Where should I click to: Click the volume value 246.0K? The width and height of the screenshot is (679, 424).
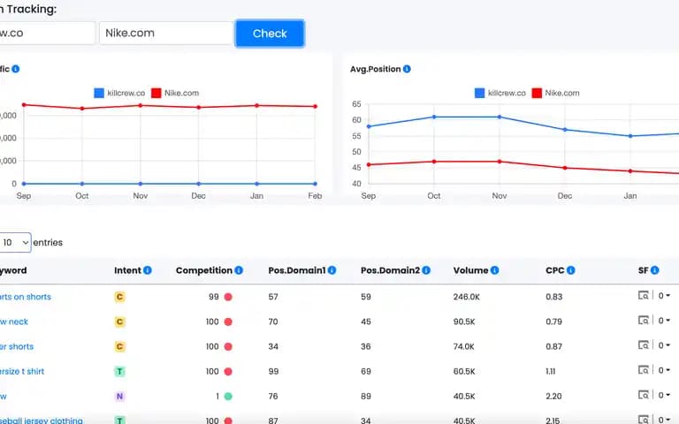point(467,297)
